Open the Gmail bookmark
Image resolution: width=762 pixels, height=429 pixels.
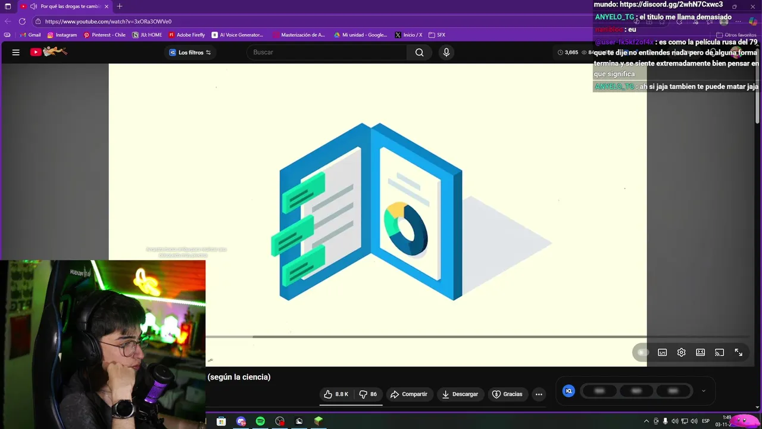pos(30,35)
